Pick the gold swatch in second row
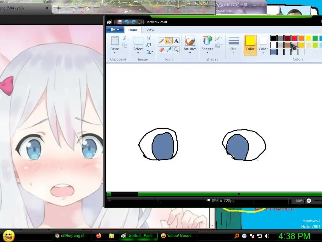322x242 pixels. (301, 45)
